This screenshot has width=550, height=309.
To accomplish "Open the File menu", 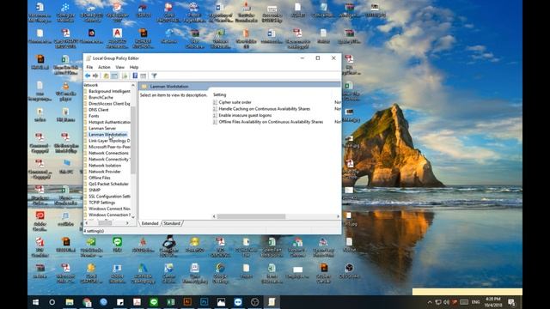I will coord(89,67).
